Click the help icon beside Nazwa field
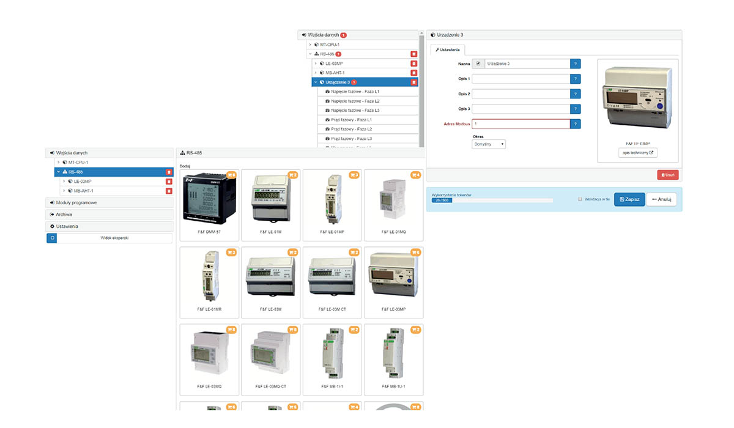 575,64
